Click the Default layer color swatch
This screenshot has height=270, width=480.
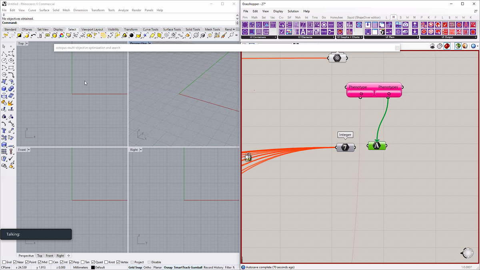click(93, 268)
